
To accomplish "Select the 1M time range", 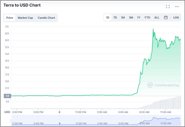I will click(x=123, y=18).
